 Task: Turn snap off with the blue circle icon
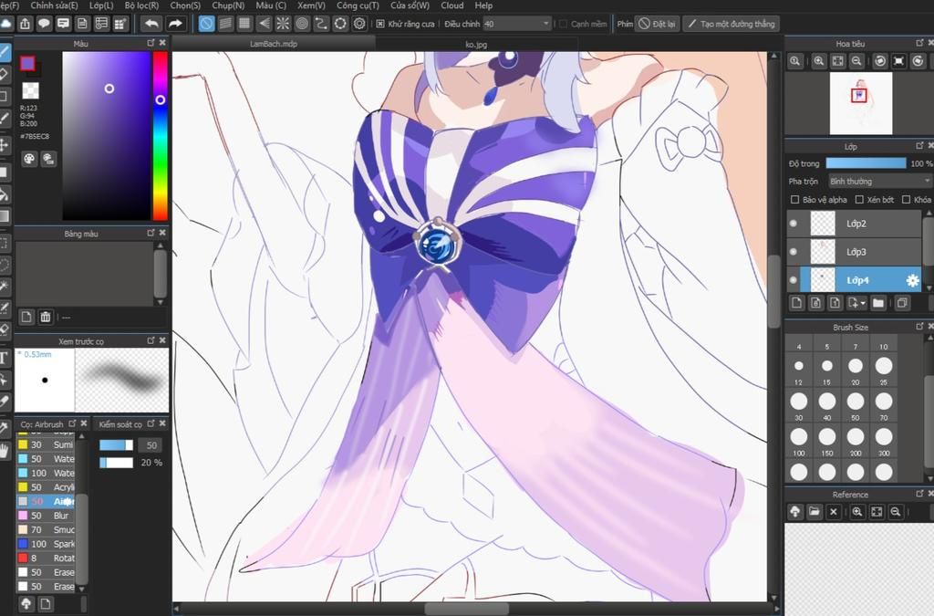click(x=206, y=24)
